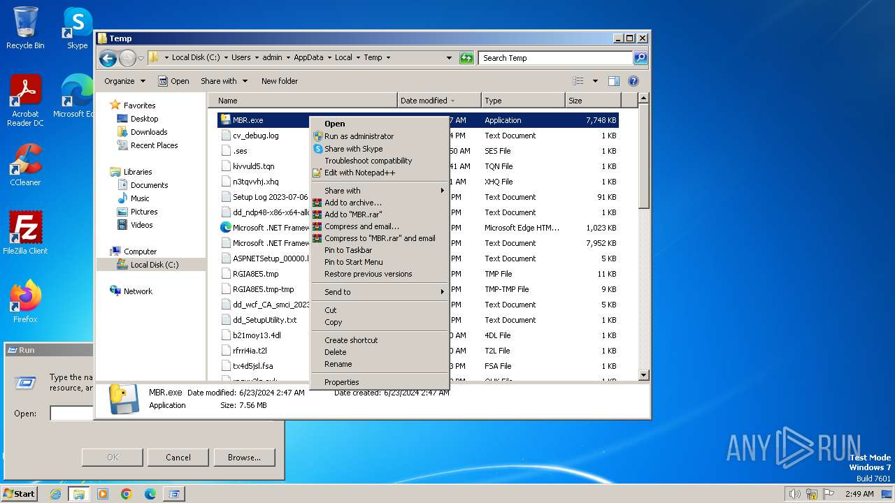
Task: Change view using the views icon
Action: click(x=578, y=81)
